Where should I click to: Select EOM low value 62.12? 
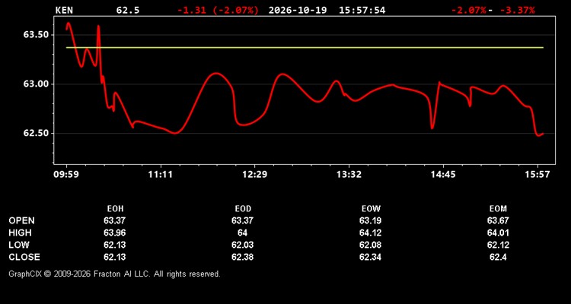pyautogui.click(x=498, y=245)
